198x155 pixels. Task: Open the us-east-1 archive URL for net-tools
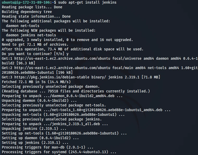click(65, 68)
